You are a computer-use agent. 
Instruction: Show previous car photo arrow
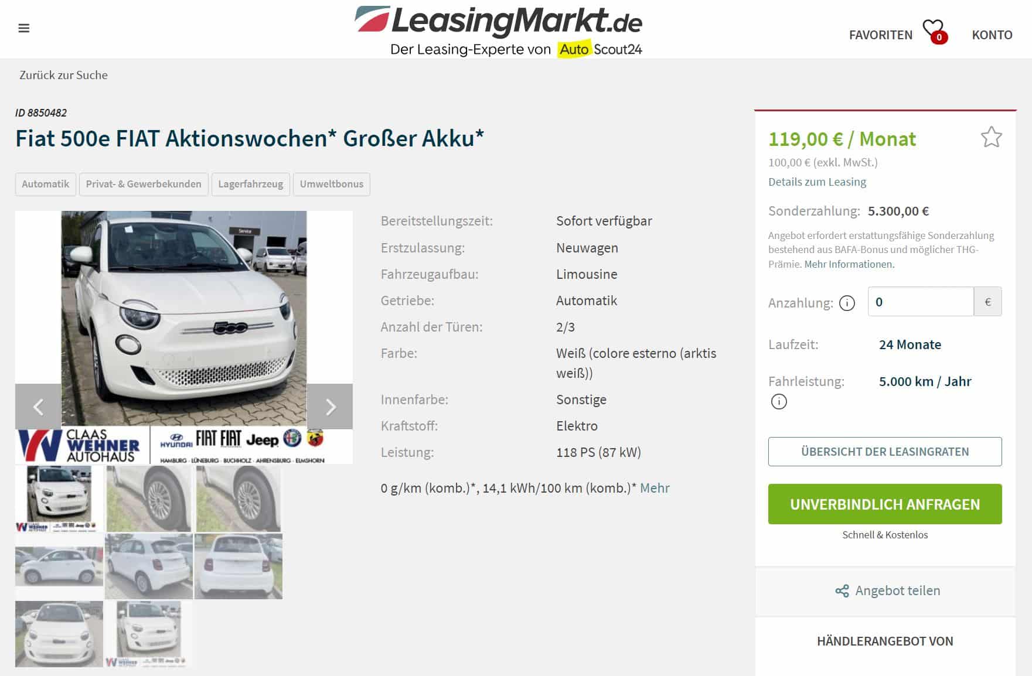point(38,407)
